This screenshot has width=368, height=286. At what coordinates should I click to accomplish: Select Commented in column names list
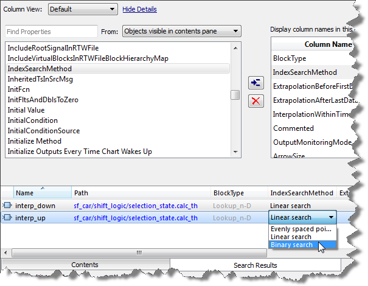coord(293,128)
